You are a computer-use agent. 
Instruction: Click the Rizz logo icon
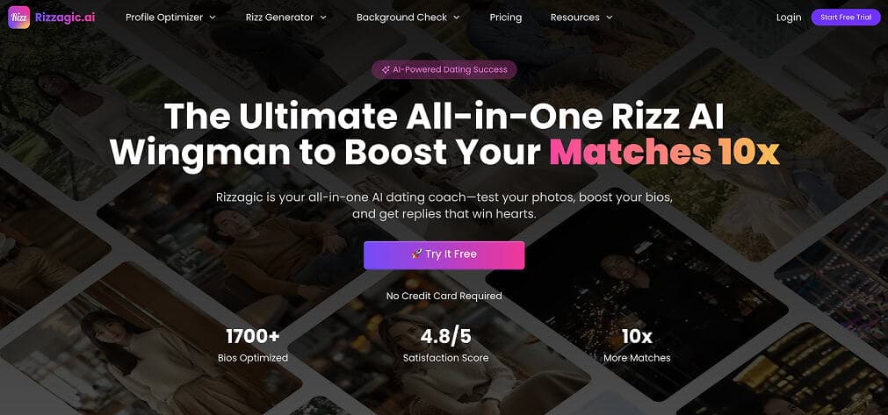pyautogui.click(x=18, y=17)
